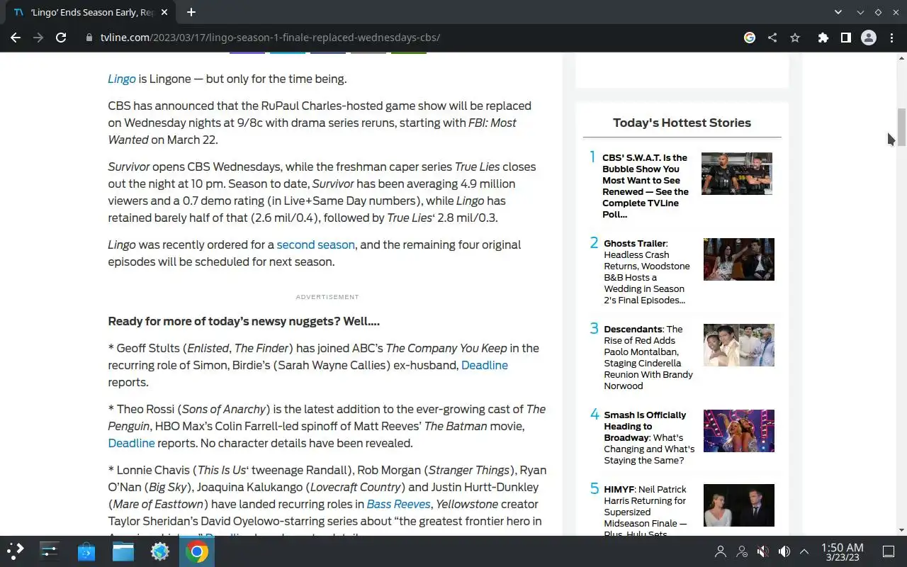Click the Ghosts Trailer thumbnail
907x567 pixels.
coord(739,259)
